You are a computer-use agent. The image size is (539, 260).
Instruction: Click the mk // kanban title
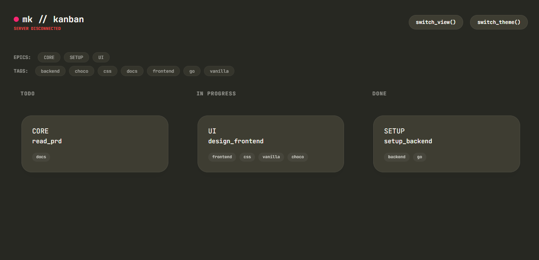coord(53,19)
